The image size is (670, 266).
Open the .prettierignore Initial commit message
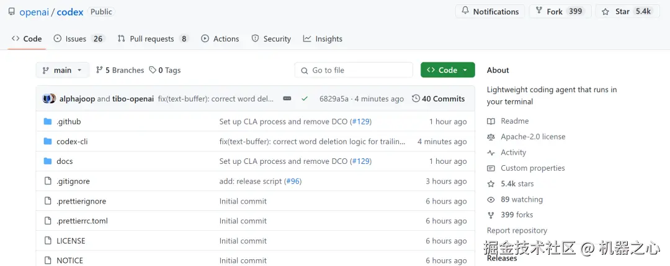point(243,201)
